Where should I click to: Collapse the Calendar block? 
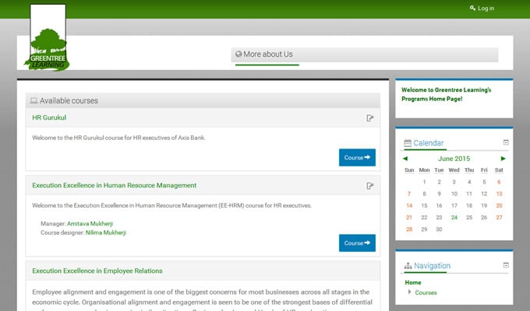[506, 142]
